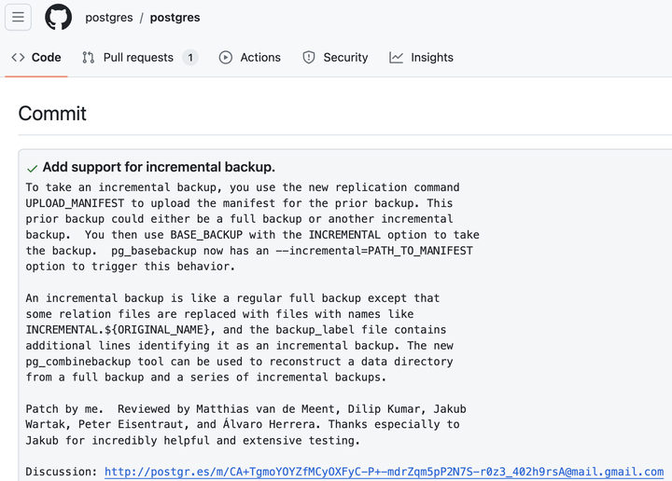Click the Code angle-brackets icon
This screenshot has width=672, height=481.
[18, 58]
